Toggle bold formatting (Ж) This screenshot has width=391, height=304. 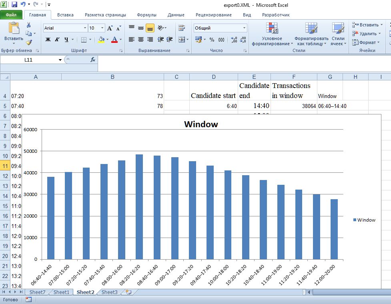48,39
